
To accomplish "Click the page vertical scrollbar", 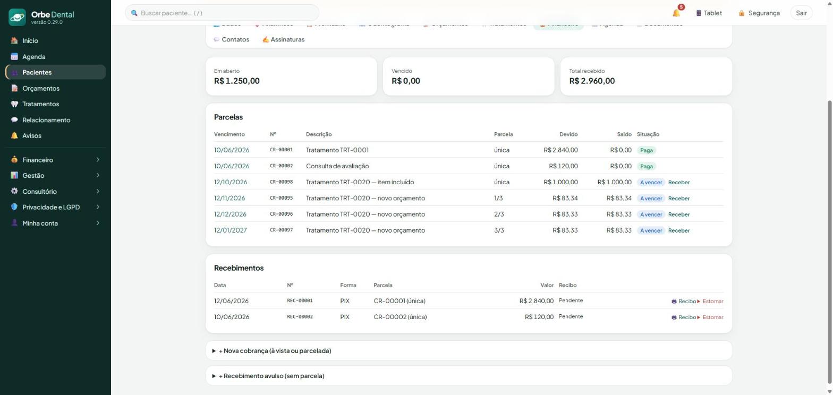I will coord(830,241).
